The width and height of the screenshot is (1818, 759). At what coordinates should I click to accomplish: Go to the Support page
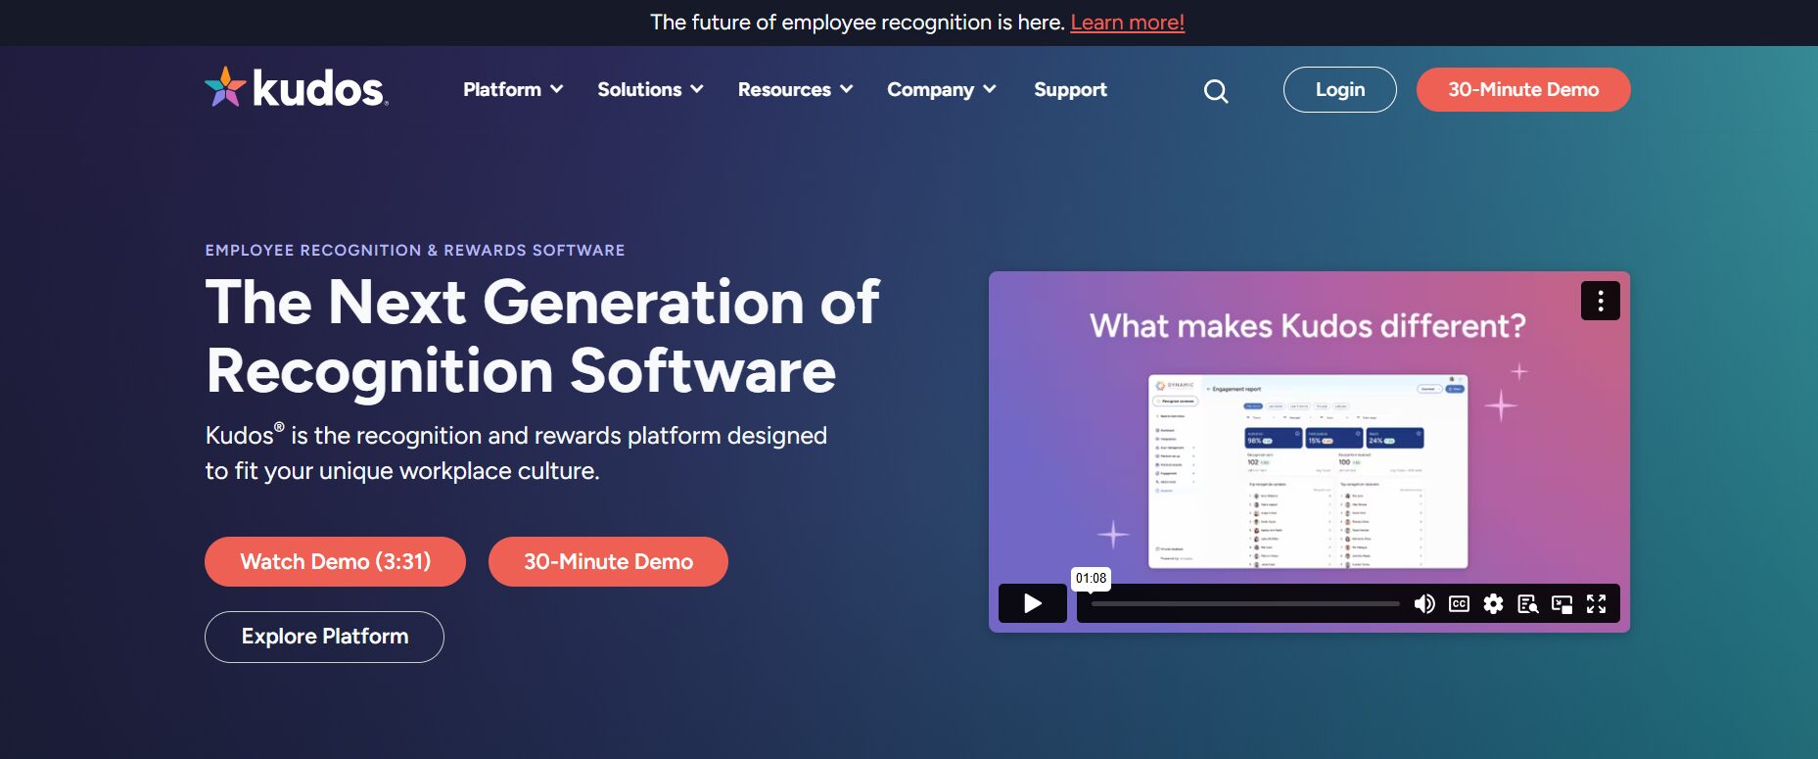pos(1070,89)
